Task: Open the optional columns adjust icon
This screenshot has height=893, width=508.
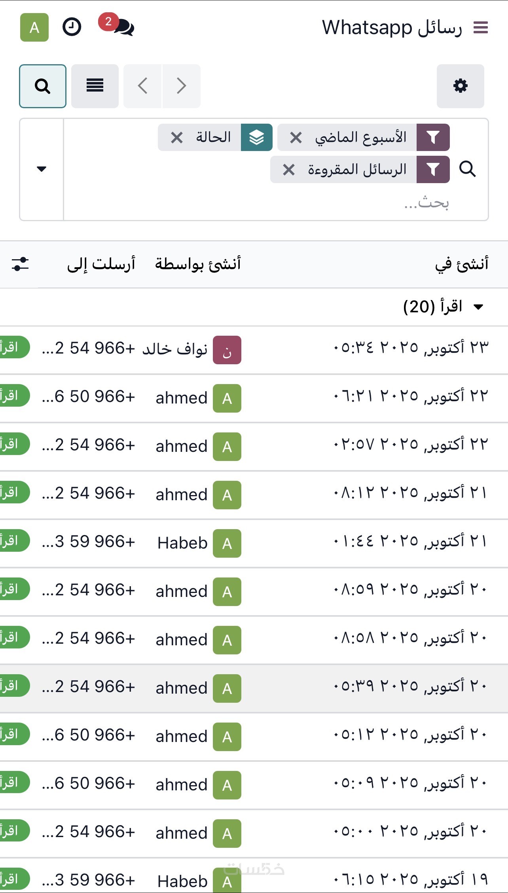Action: [x=20, y=264]
